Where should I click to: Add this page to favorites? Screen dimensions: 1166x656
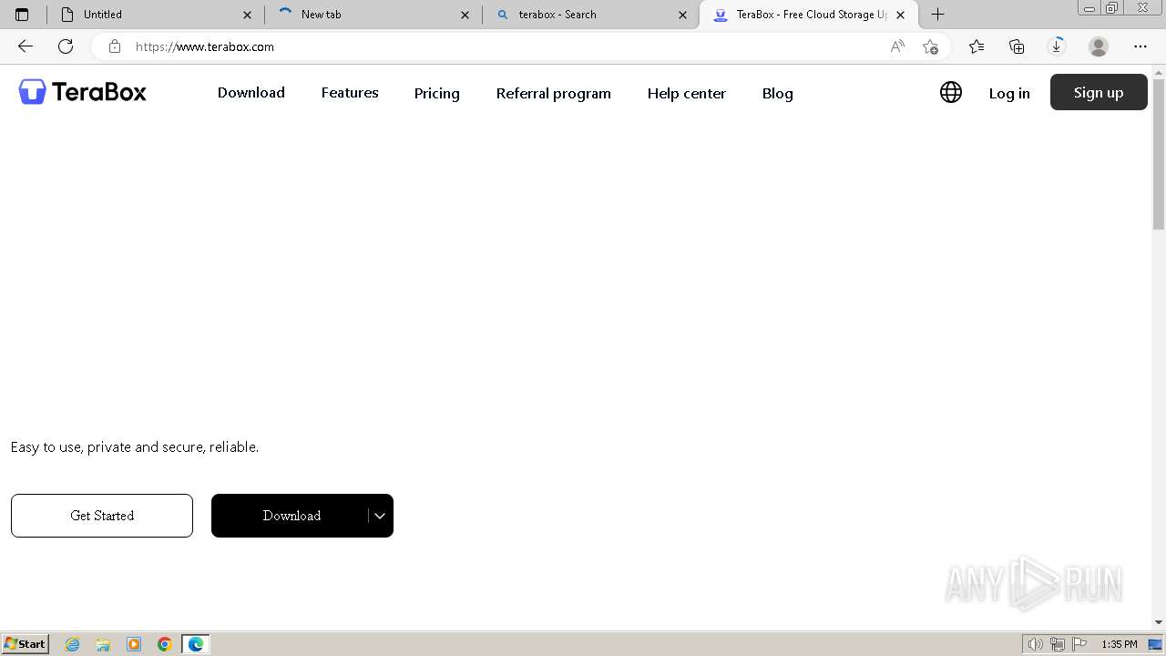(930, 46)
